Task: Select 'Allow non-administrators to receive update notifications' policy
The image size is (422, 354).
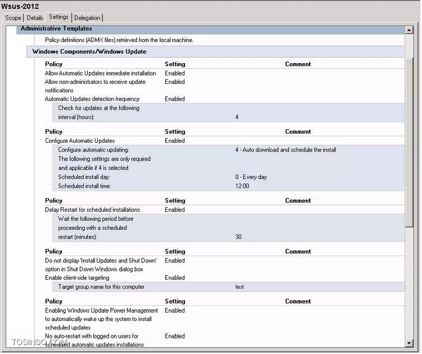Action: pyautogui.click(x=95, y=86)
